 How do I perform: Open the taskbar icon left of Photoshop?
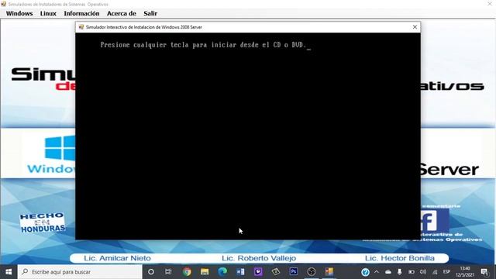coord(276,272)
